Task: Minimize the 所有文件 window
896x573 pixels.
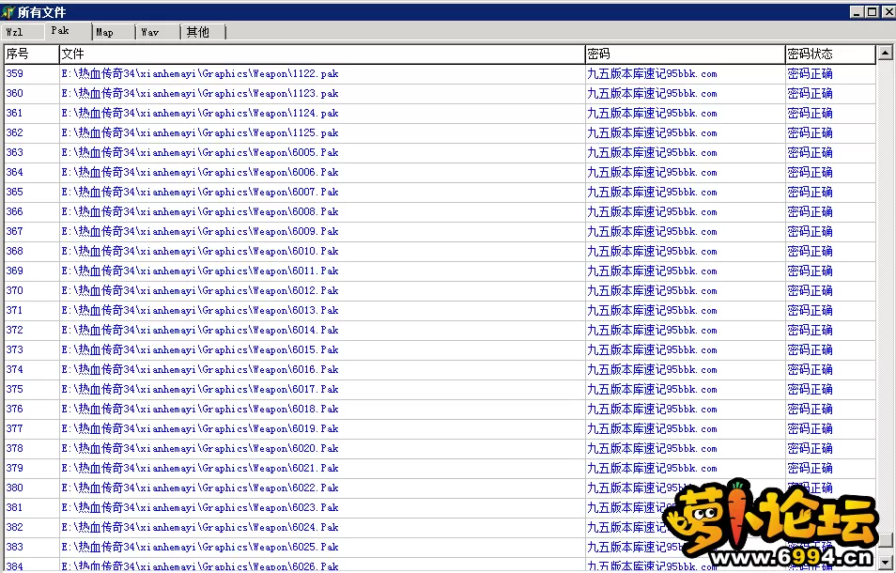Action: [x=857, y=12]
